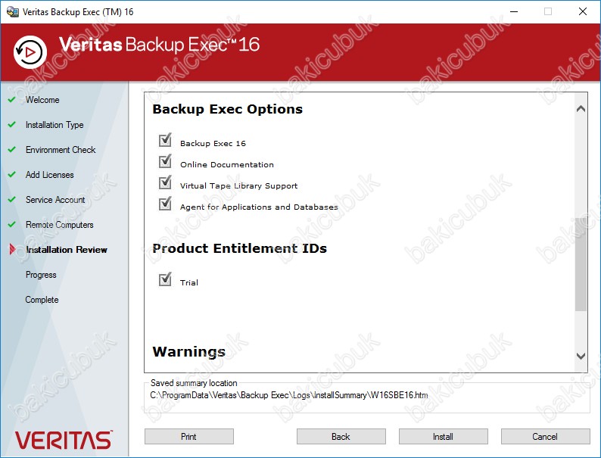Click the red arrow beside Installation Review
The height and width of the screenshot is (458, 601).
tap(12, 250)
